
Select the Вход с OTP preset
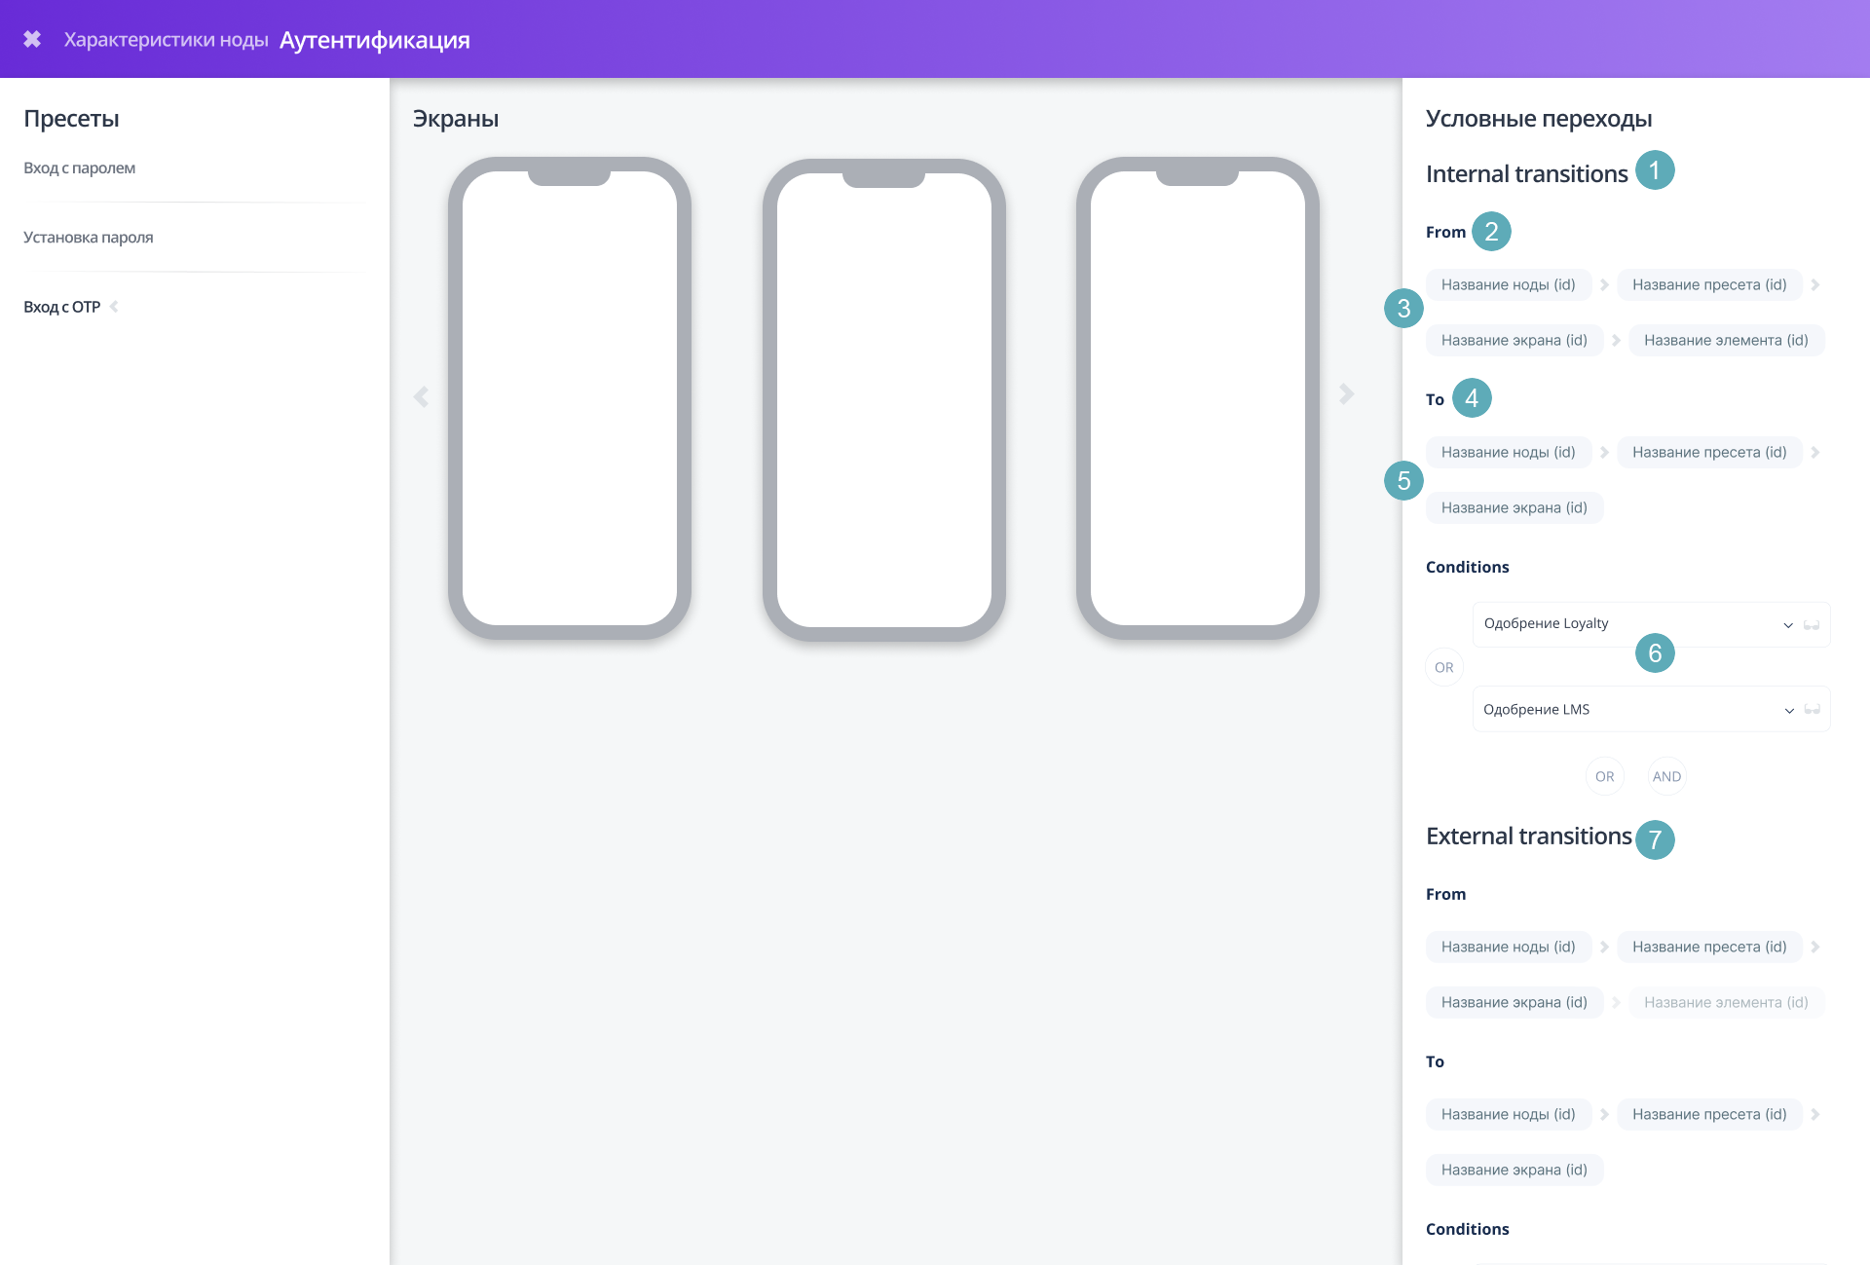pos(62,307)
